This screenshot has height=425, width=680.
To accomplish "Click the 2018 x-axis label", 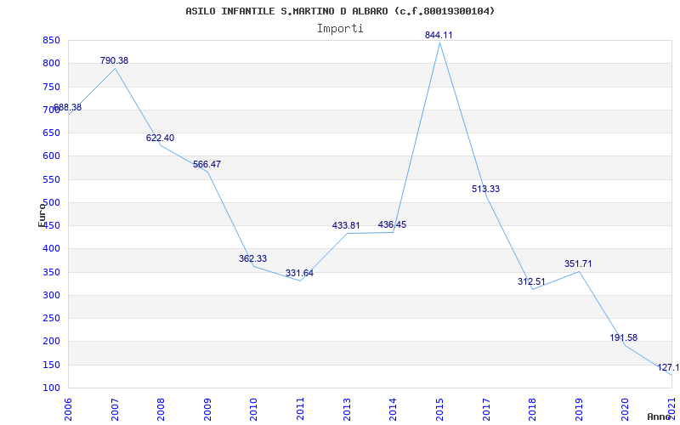I will click(533, 409).
